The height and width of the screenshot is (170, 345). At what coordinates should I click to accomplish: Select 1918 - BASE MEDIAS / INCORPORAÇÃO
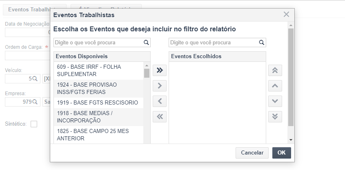click(98, 117)
